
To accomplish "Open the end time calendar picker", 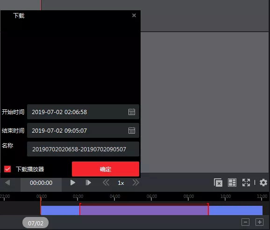I will [132, 130].
